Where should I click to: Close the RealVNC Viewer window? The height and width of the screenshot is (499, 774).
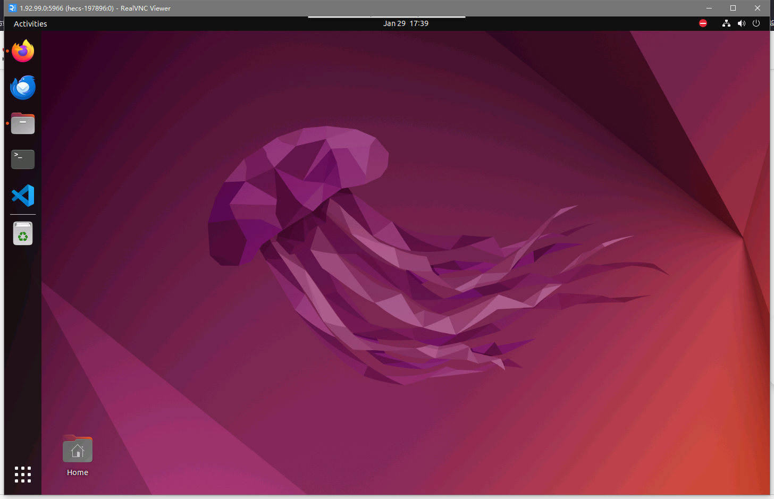tap(758, 8)
